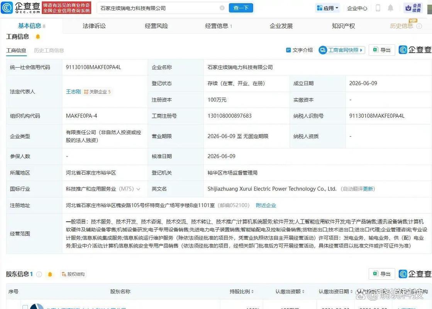Viewport: 432px width, 309px height.
Task: Open the VIP 历史信息 tab
Action: pyautogui.click(x=402, y=26)
